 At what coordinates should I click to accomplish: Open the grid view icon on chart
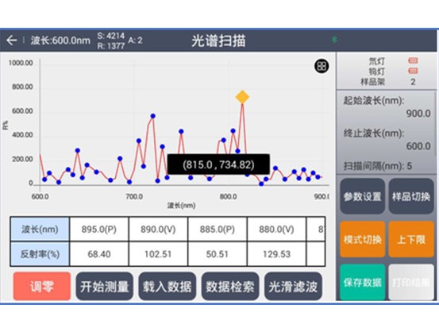tap(322, 66)
